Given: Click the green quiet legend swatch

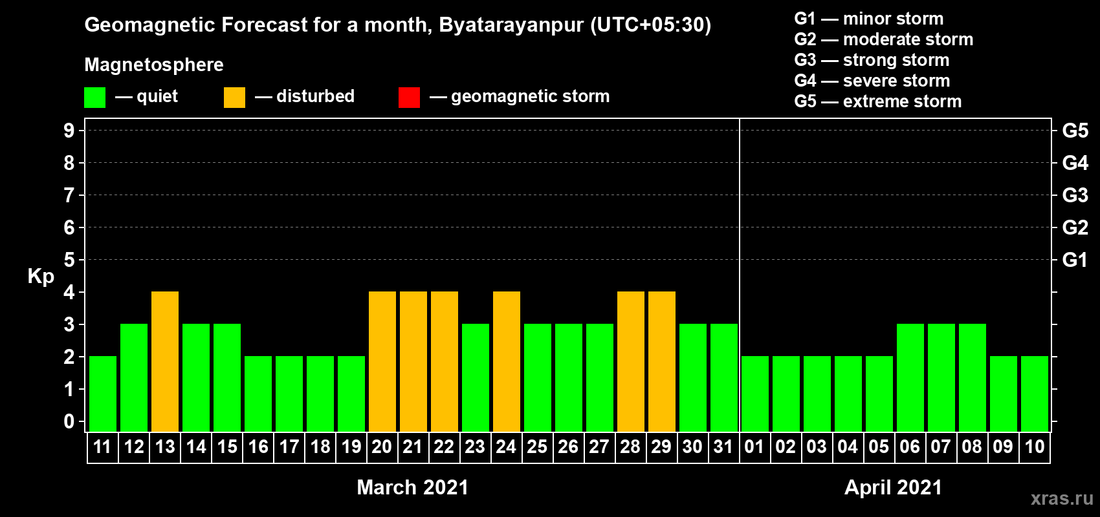Looking at the screenshot, I should [94, 98].
